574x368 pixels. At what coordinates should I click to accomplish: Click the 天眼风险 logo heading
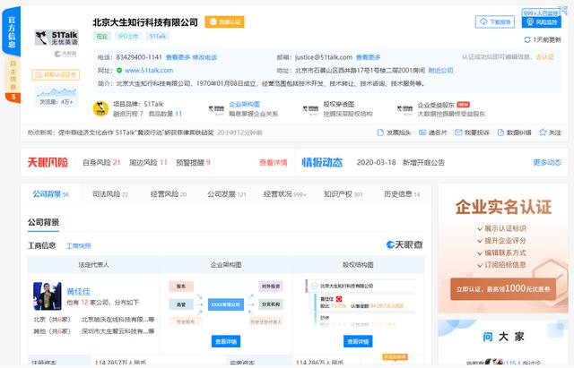point(48,162)
